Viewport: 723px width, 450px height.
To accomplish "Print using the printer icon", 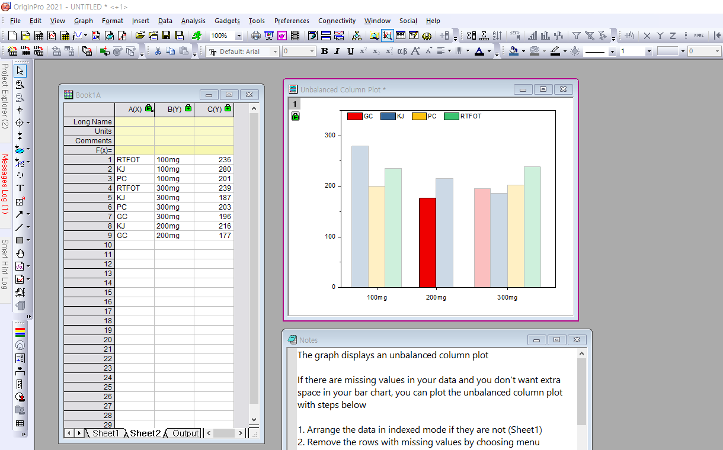I will pyautogui.click(x=255, y=36).
